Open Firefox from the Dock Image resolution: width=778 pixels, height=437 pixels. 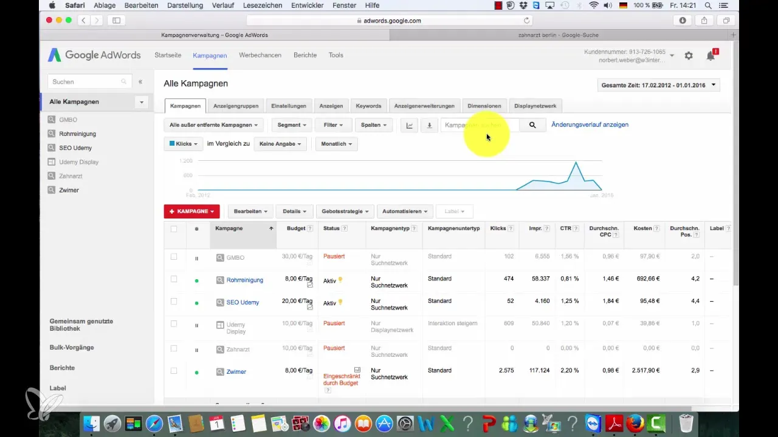click(x=635, y=423)
